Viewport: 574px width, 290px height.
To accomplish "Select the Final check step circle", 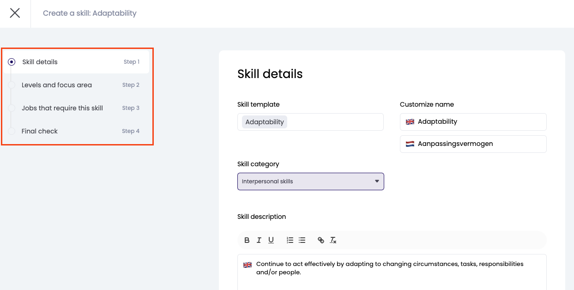I will 12,131.
